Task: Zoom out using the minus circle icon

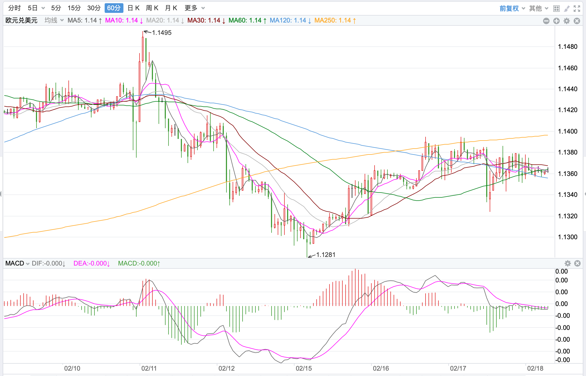Action: click(x=546, y=21)
